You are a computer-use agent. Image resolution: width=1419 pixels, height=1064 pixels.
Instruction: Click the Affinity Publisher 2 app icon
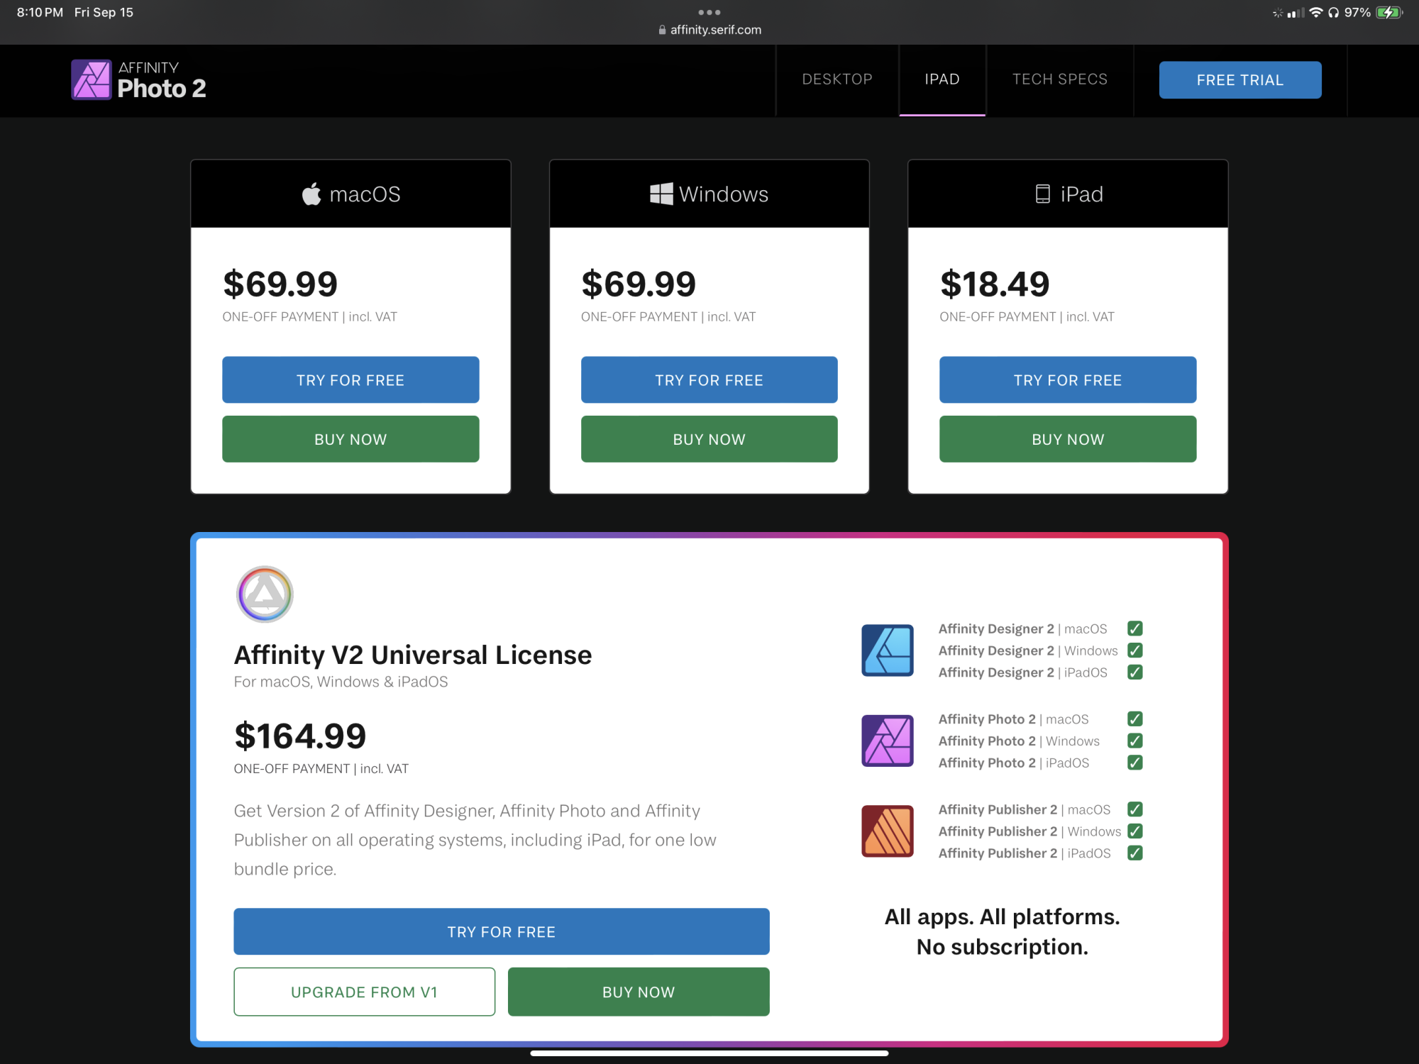click(x=887, y=831)
